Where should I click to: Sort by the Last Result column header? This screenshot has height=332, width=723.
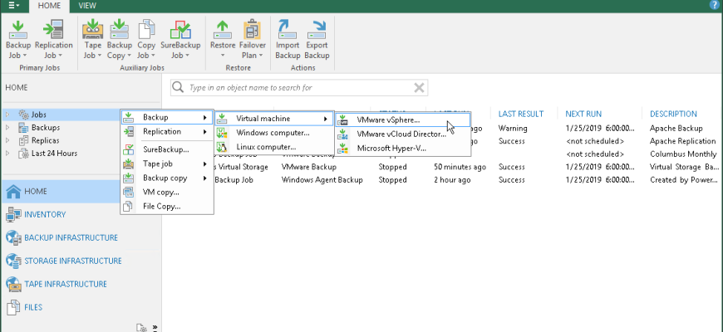pos(520,114)
